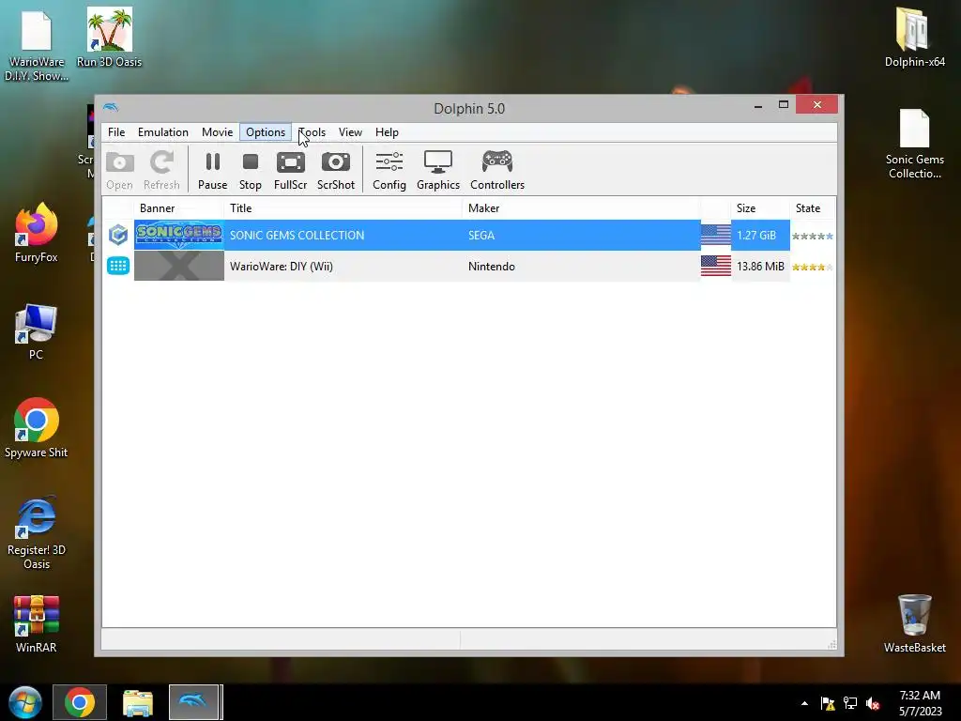Image resolution: width=961 pixels, height=721 pixels.
Task: Open the File menu
Action: pos(116,132)
